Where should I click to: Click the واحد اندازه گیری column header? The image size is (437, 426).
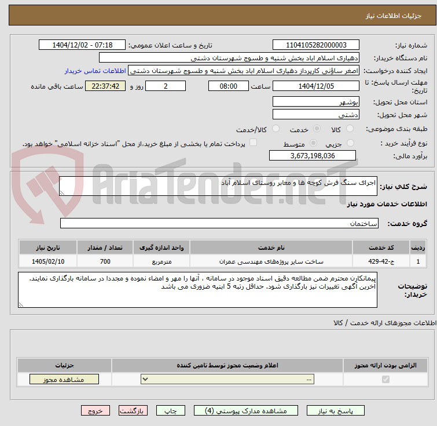pos(161,247)
